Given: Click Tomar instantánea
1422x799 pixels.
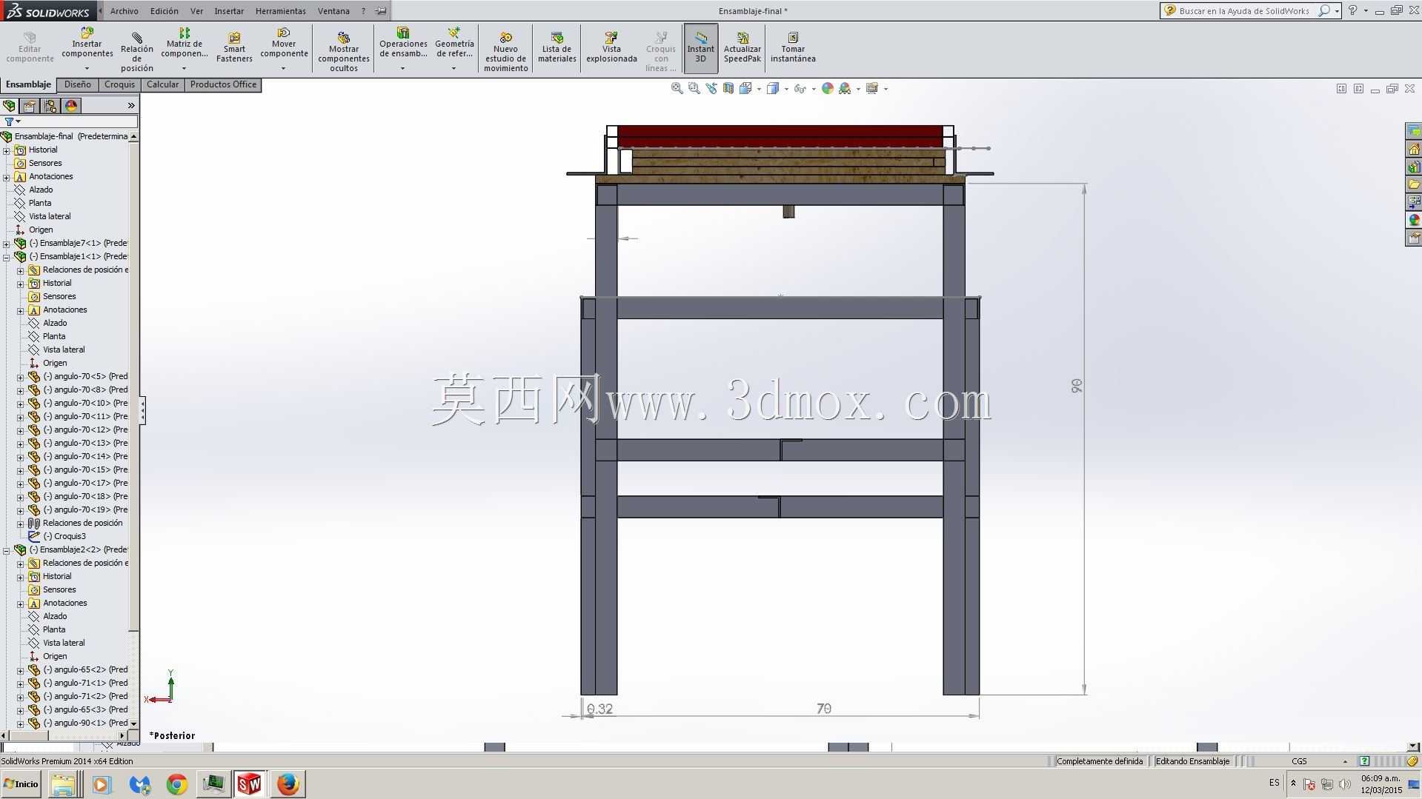Looking at the screenshot, I should coord(793,47).
